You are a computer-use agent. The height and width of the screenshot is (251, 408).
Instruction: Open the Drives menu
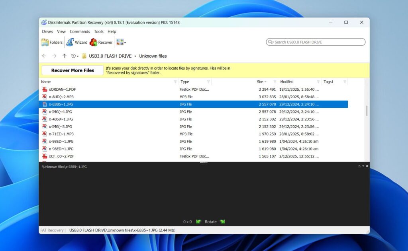coord(47,31)
